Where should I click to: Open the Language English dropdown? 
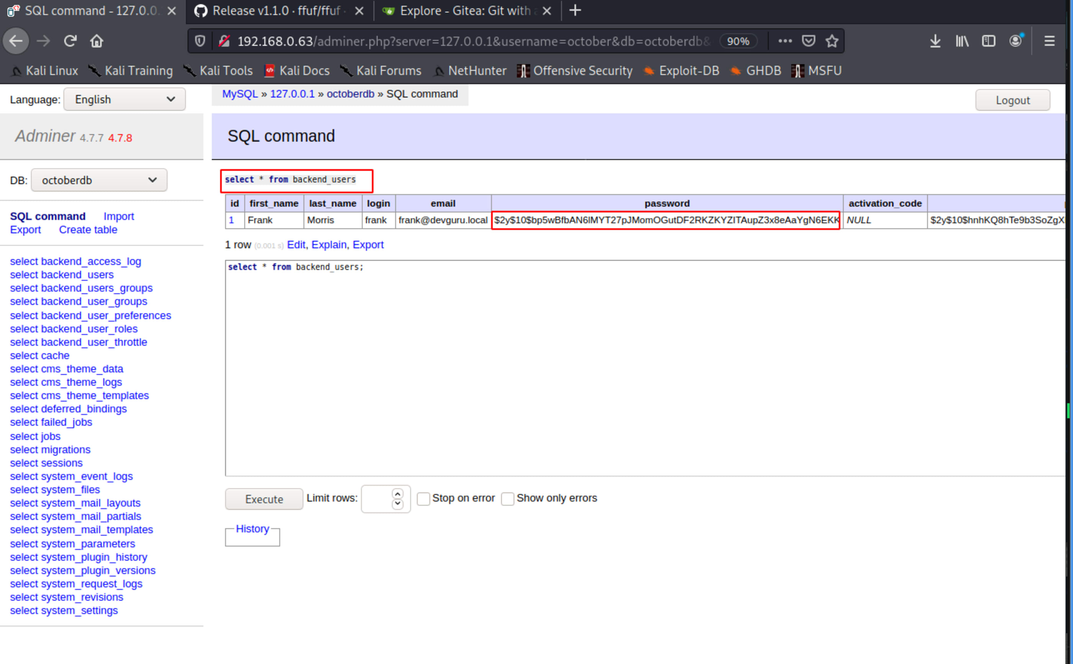click(x=124, y=99)
